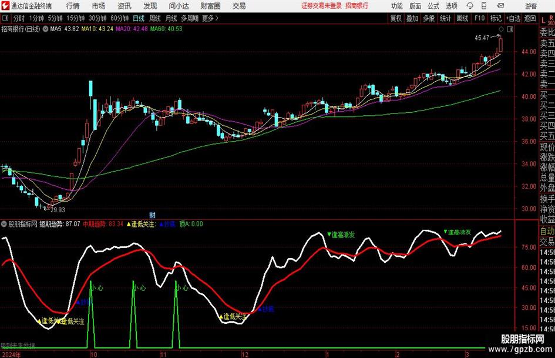Viewport: 555px width, 358px height.
Task: Click the 现价 row in quote panel
Action: click(547, 147)
